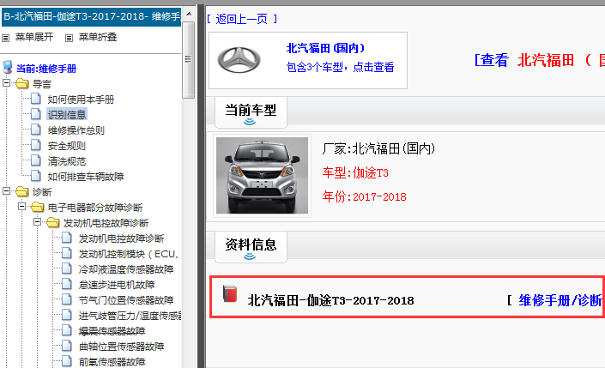Open 北汽福田 (国内) brand link
Viewport: 605px width, 368px height.
325,48
